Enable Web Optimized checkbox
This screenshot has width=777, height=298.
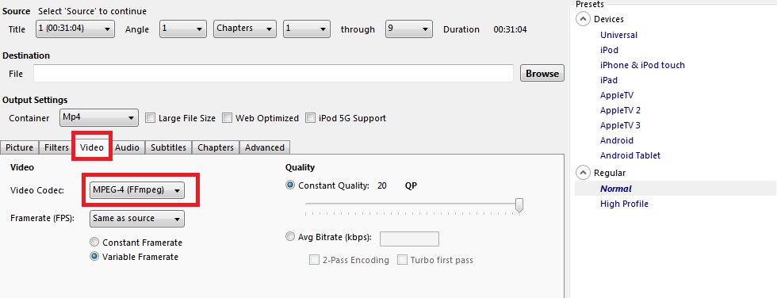point(227,118)
